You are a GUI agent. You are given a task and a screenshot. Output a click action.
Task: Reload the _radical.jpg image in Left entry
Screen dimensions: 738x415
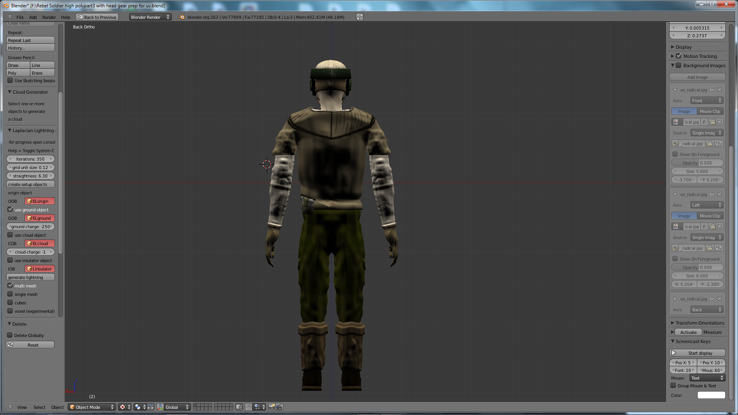pyautogui.click(x=719, y=248)
